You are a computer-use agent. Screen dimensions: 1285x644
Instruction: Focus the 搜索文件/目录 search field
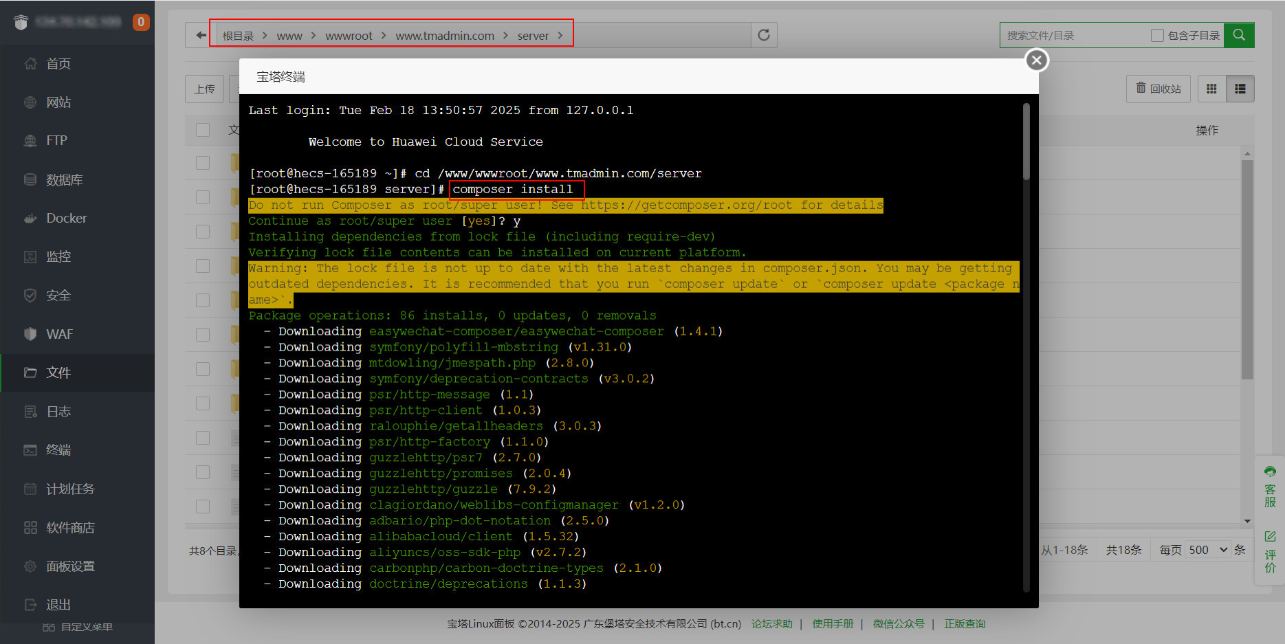(x=1074, y=35)
